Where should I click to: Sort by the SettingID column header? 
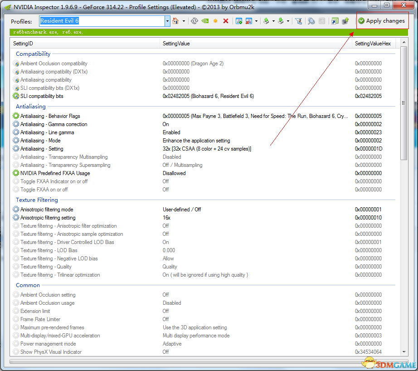[x=85, y=44]
